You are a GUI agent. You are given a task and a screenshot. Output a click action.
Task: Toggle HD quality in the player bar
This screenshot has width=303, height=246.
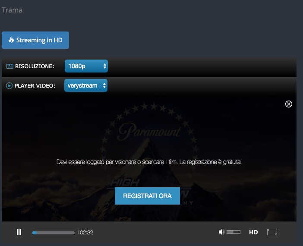(253, 232)
